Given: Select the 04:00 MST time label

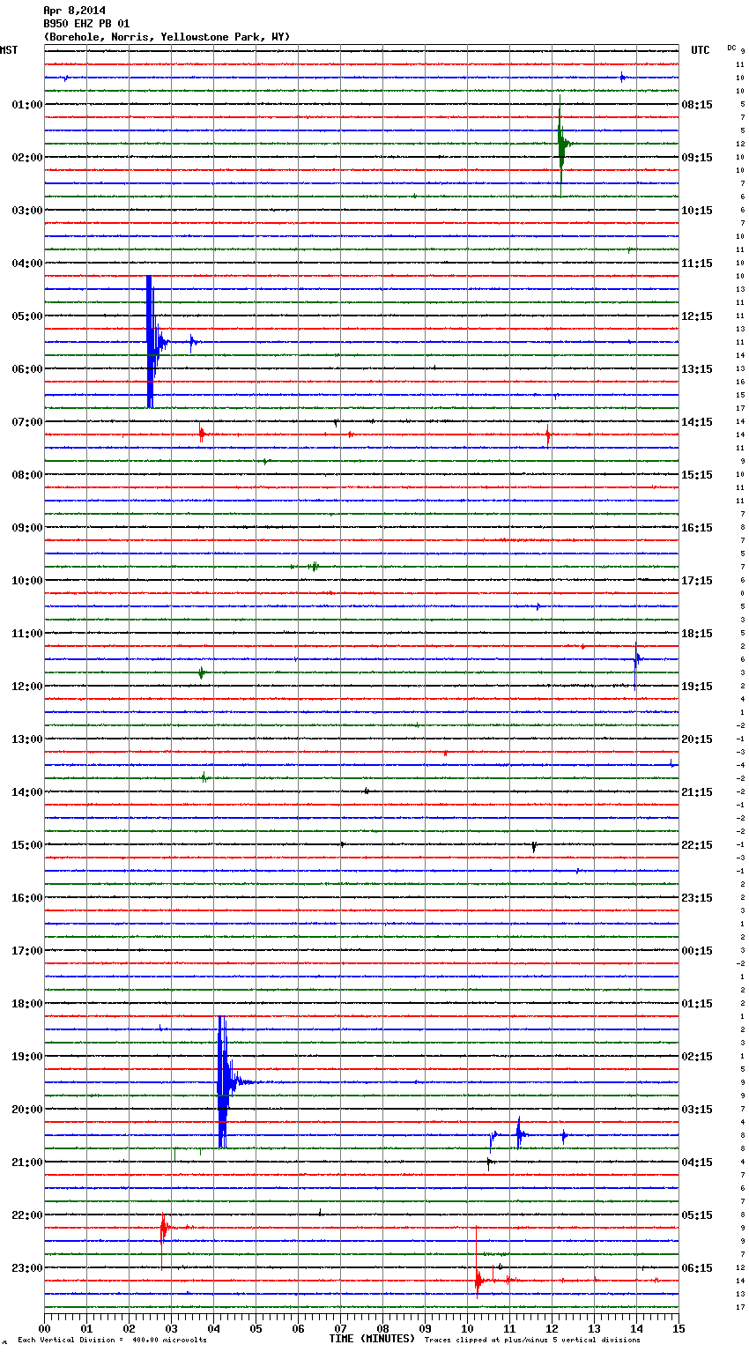Looking at the screenshot, I should coord(26,264).
